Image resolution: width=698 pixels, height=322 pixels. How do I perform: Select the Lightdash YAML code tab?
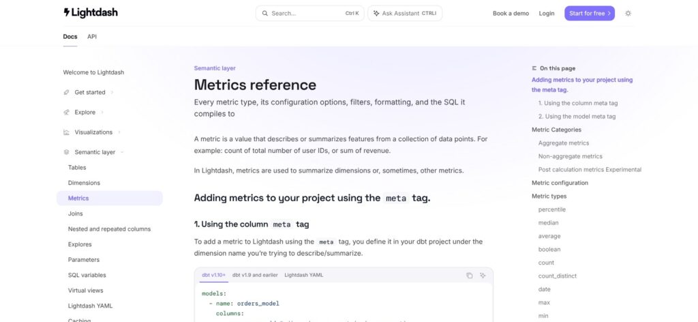304,275
